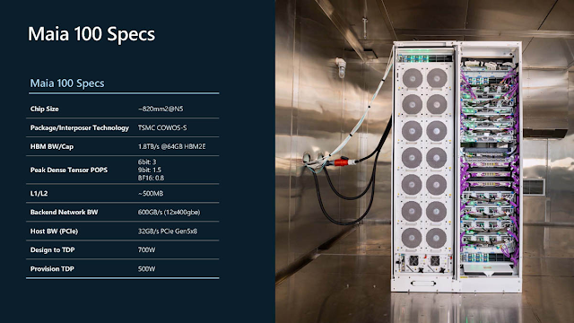574x323 pixels.
Task: Select the 32GB/s PCIe Gen5x8 value
Action: pos(168,231)
